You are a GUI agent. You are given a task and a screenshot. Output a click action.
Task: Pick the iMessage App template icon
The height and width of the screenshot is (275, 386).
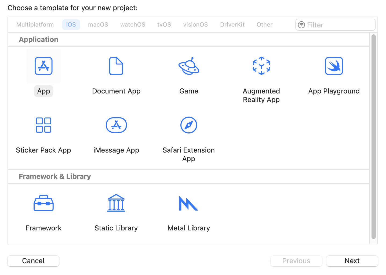(x=116, y=125)
